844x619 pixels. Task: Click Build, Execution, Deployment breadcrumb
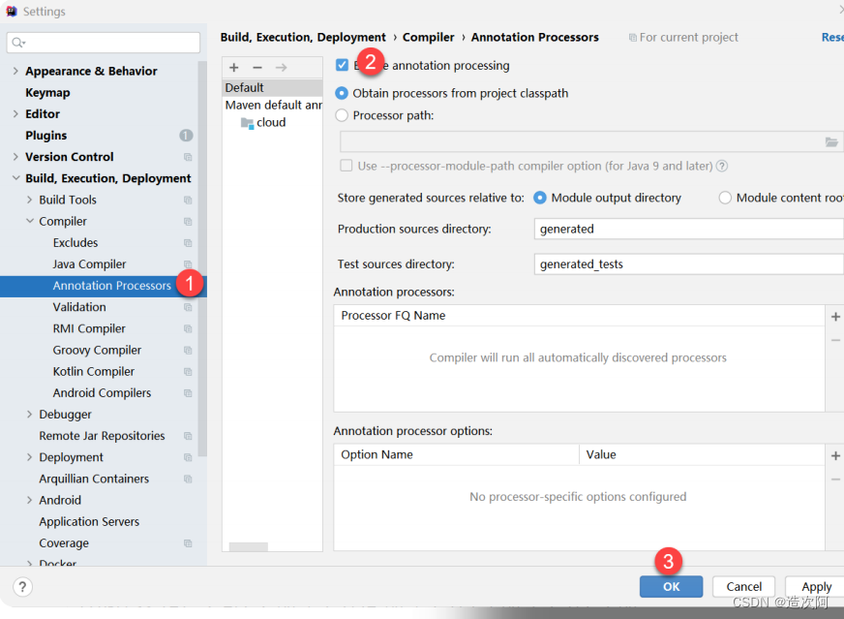[303, 37]
